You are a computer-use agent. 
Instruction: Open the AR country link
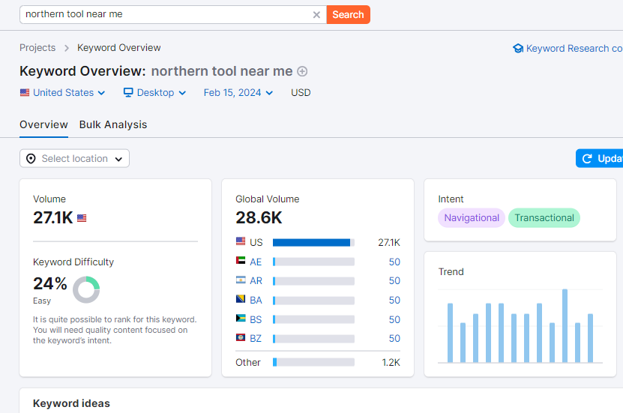point(256,281)
